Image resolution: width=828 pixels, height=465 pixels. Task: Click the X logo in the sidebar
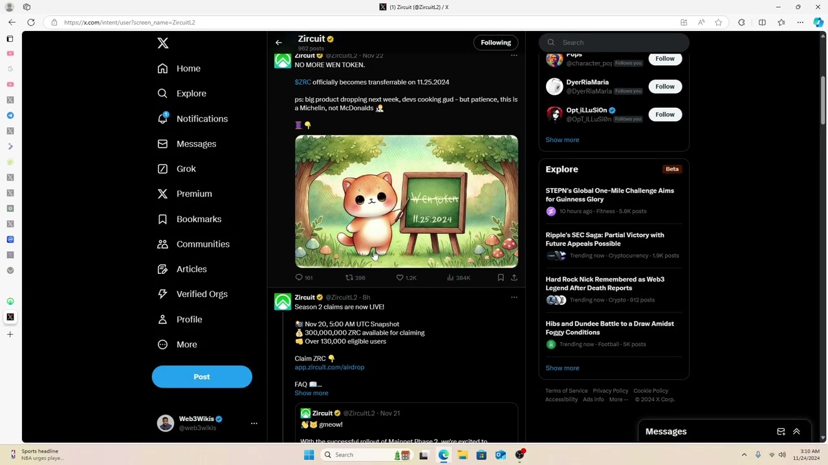pos(163,43)
